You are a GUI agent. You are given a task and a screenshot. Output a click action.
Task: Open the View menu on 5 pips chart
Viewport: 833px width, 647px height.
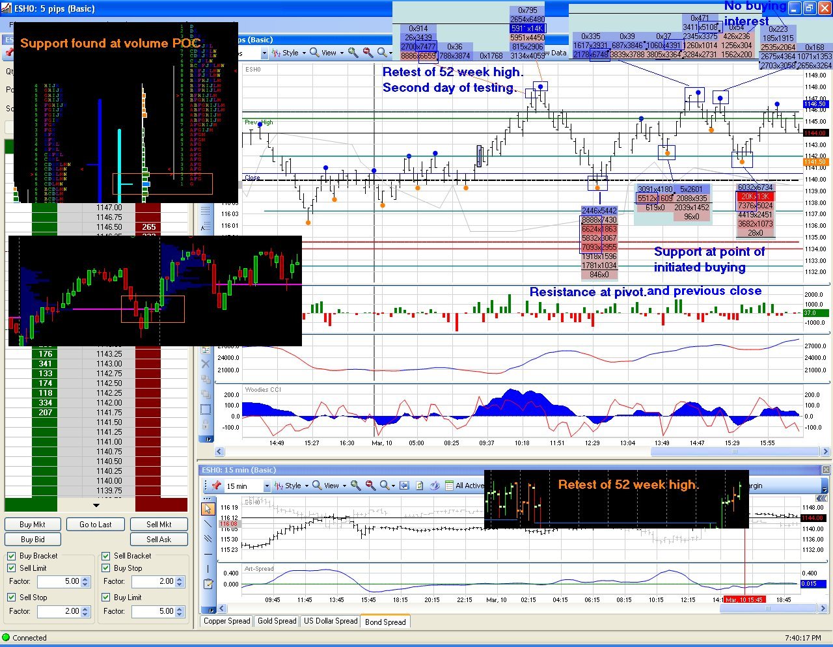(327, 53)
